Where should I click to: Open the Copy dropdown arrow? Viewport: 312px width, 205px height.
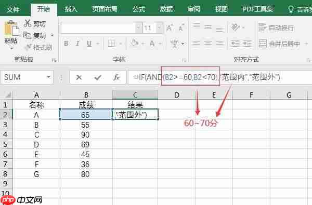pos(52,35)
